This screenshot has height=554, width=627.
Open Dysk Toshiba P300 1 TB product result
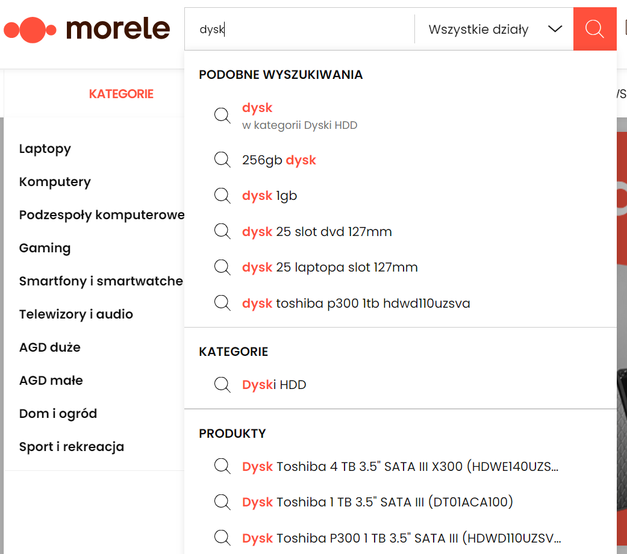[401, 538]
